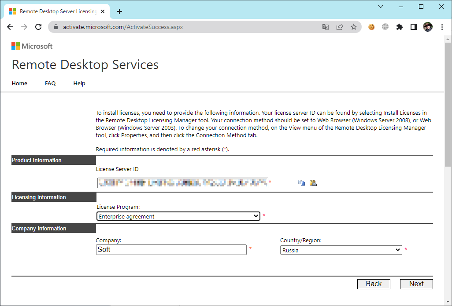Toggle the browser side panel icon
This screenshot has width=452, height=306.
point(414,27)
